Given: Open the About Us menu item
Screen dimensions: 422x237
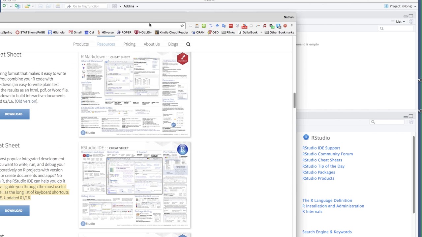Looking at the screenshot, I should coord(152,44).
